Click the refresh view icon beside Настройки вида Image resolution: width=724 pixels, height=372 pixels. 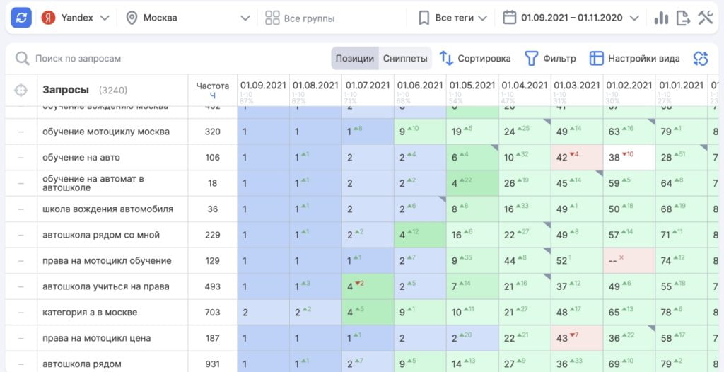(700, 59)
